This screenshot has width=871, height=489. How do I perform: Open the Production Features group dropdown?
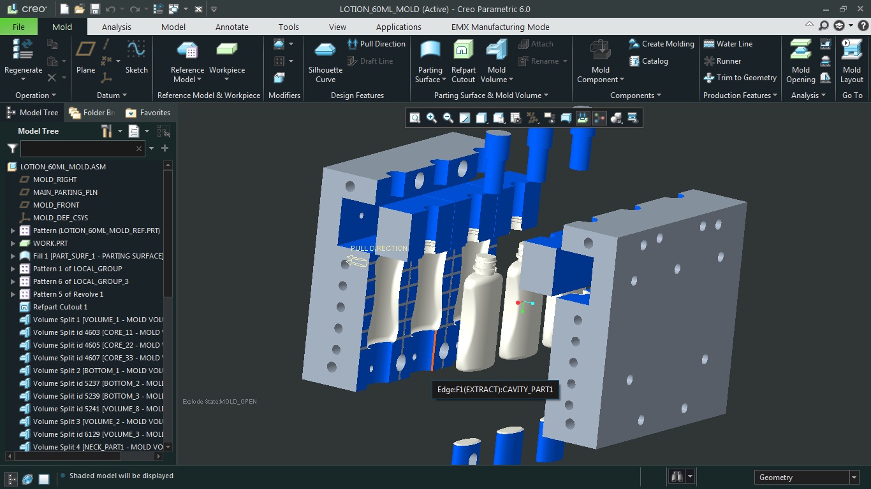[x=740, y=96]
